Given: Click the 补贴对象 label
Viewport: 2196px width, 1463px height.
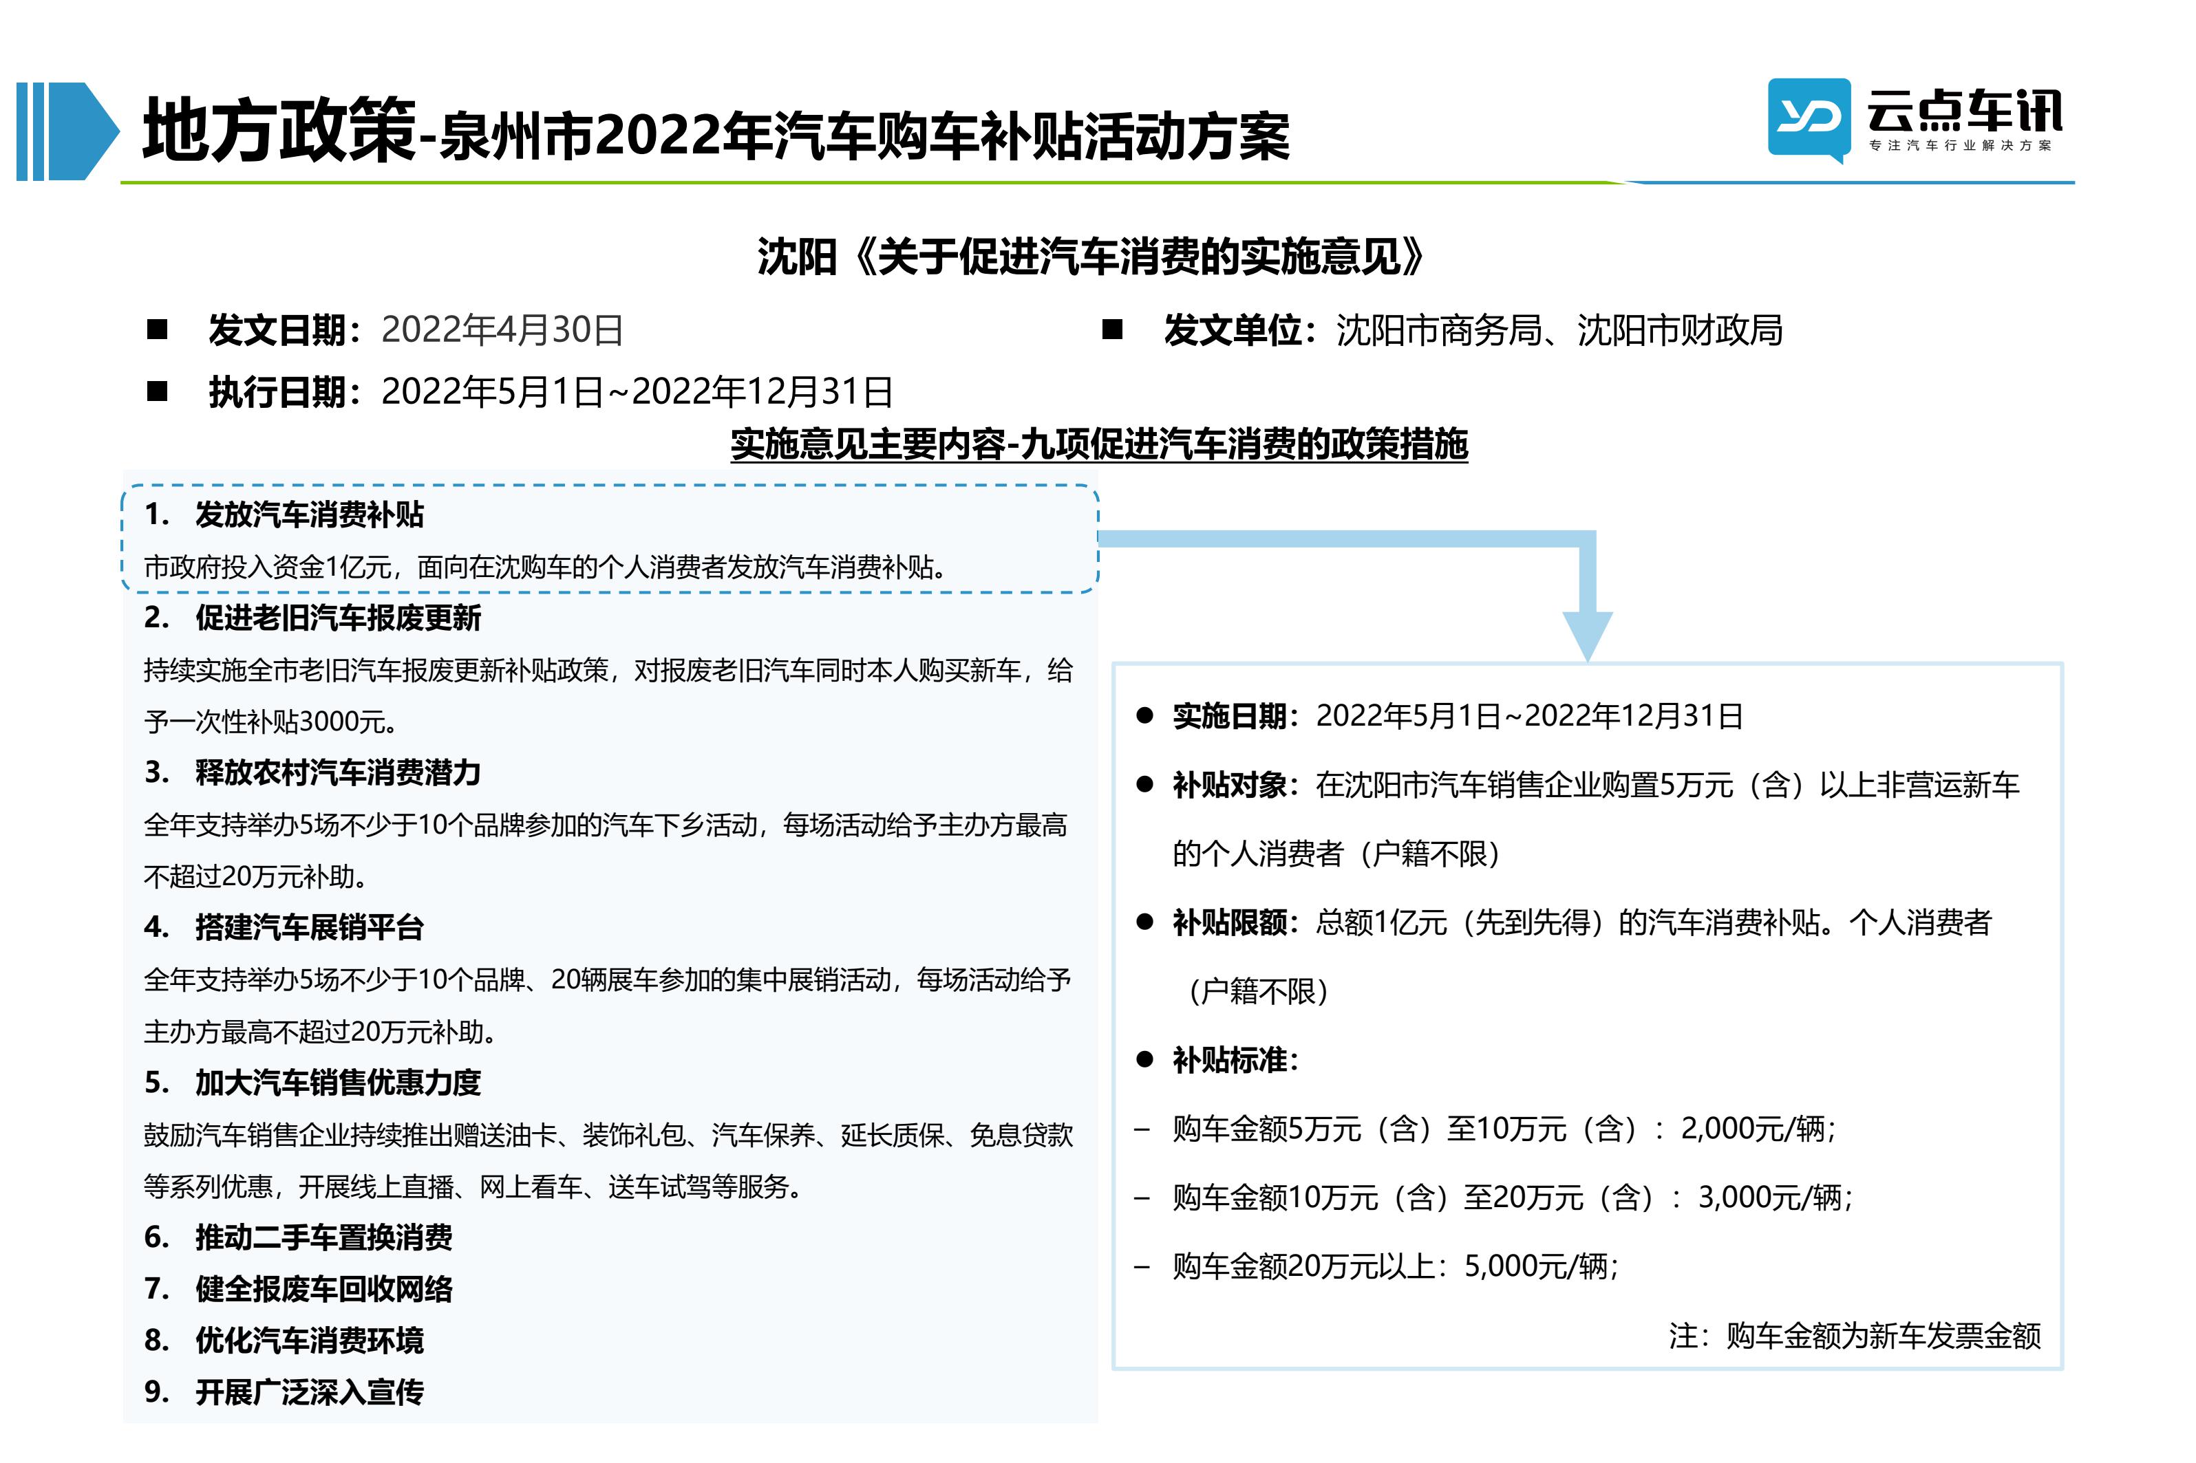Looking at the screenshot, I should tap(1236, 785).
